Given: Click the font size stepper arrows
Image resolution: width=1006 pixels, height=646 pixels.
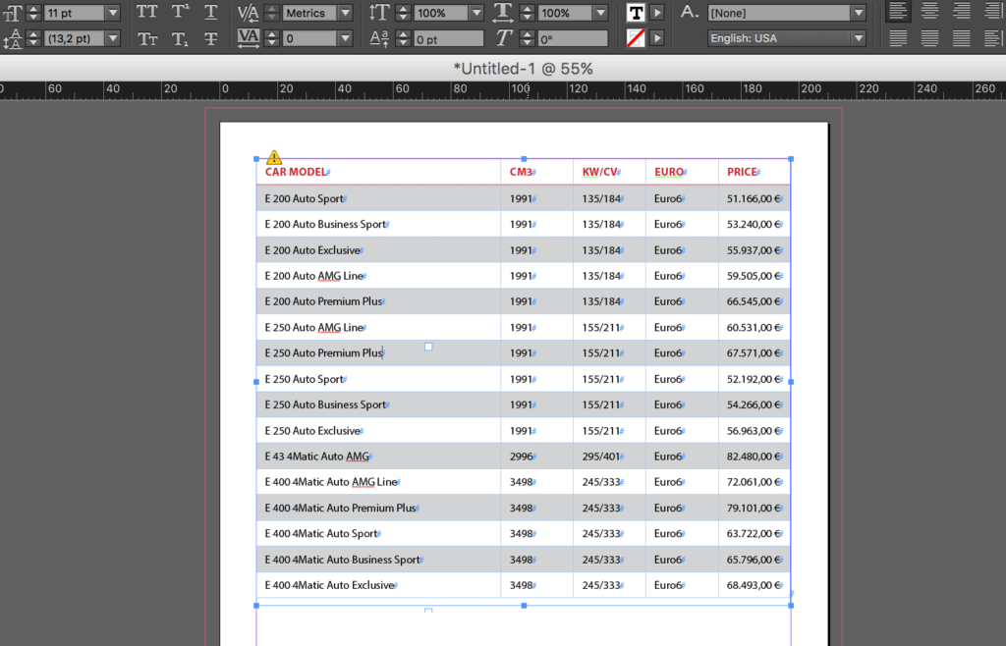Looking at the screenshot, I should 33,13.
